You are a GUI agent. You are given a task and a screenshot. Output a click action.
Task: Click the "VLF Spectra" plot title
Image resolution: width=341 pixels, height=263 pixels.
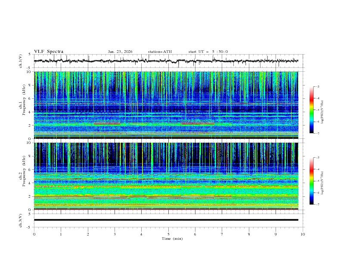pyautogui.click(x=48, y=51)
